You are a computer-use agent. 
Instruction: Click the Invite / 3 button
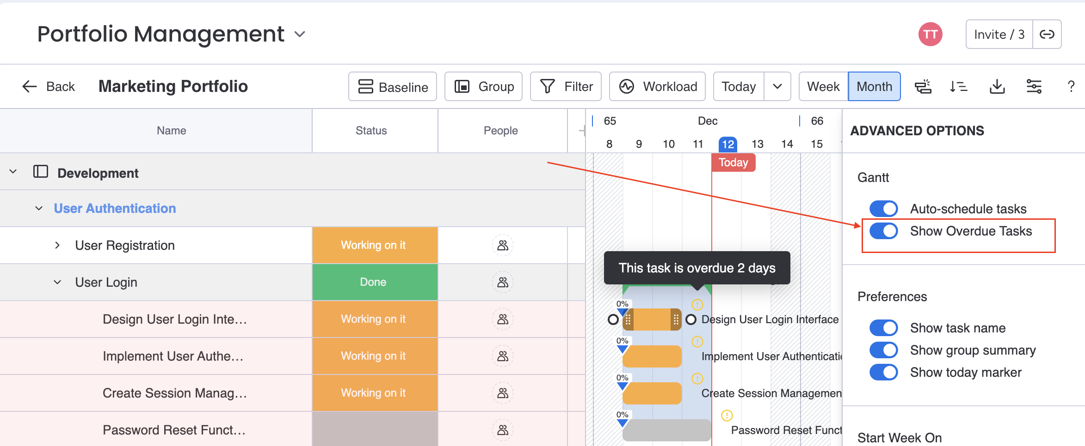tap(999, 34)
